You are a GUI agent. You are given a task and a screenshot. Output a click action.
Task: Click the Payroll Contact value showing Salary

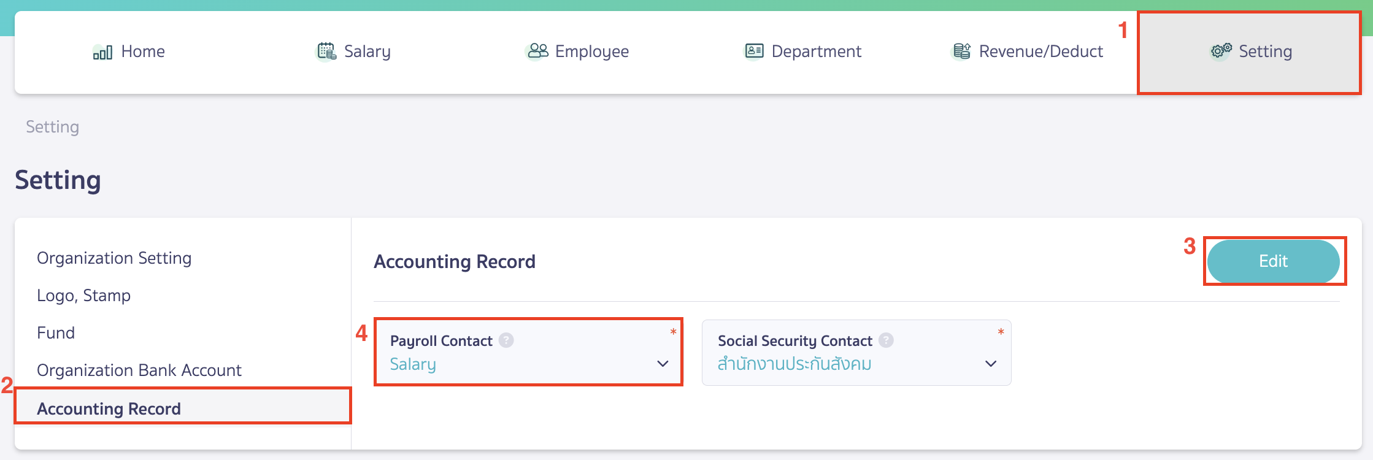(x=412, y=364)
